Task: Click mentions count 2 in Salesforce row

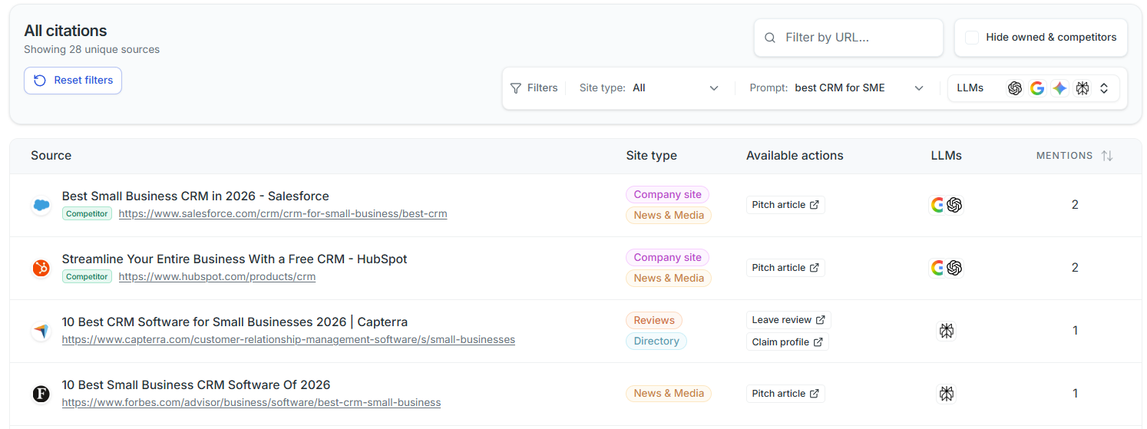Action: click(1075, 205)
